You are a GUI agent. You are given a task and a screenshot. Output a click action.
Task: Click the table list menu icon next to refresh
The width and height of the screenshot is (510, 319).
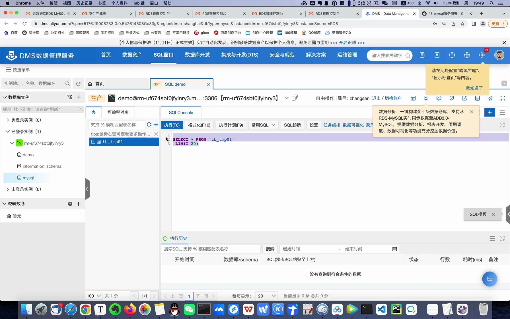click(156, 124)
